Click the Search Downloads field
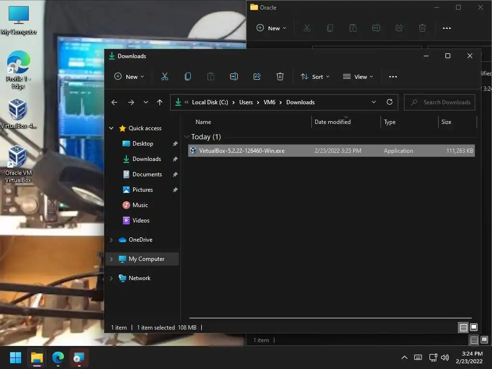The height and width of the screenshot is (369, 492). click(x=439, y=102)
